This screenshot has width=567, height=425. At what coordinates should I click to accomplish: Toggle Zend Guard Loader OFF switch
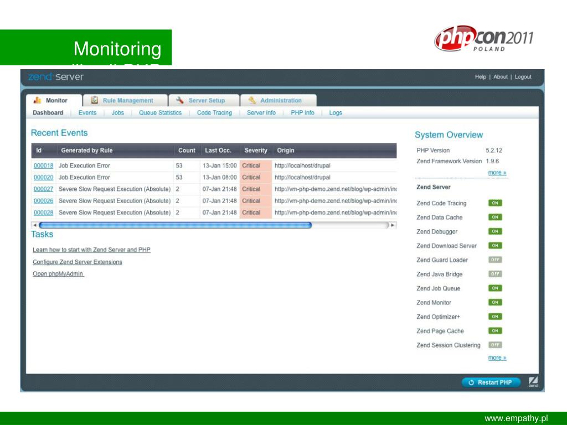click(x=495, y=260)
